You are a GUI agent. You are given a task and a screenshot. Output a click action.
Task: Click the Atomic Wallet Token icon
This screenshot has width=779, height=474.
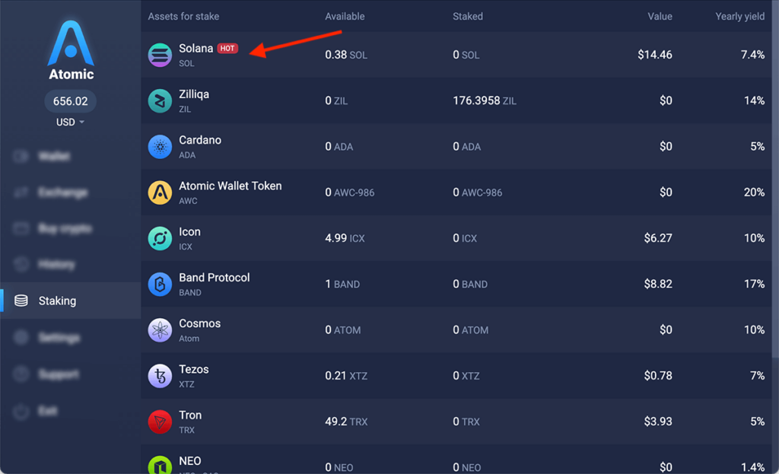[x=160, y=192]
